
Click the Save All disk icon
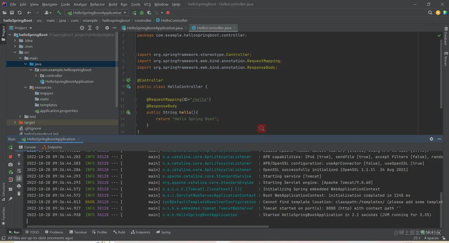12,13
